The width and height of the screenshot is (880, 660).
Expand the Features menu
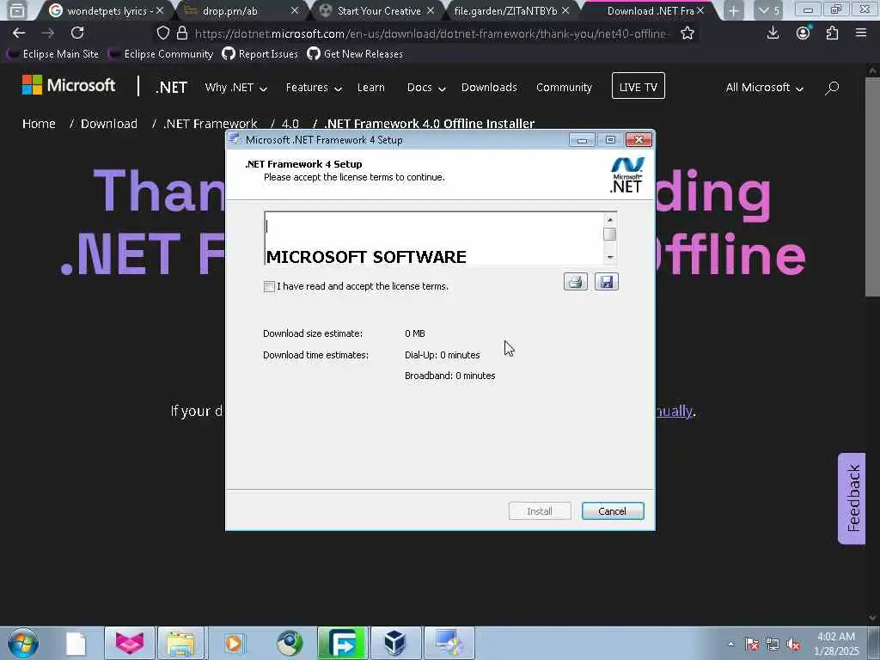[x=314, y=88]
